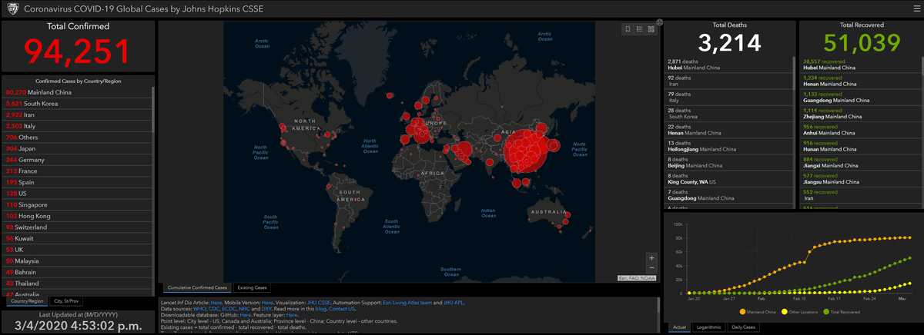Image resolution: width=924 pixels, height=335 pixels.
Task: Open the Esri Living Atlas team link
Action: (407, 303)
